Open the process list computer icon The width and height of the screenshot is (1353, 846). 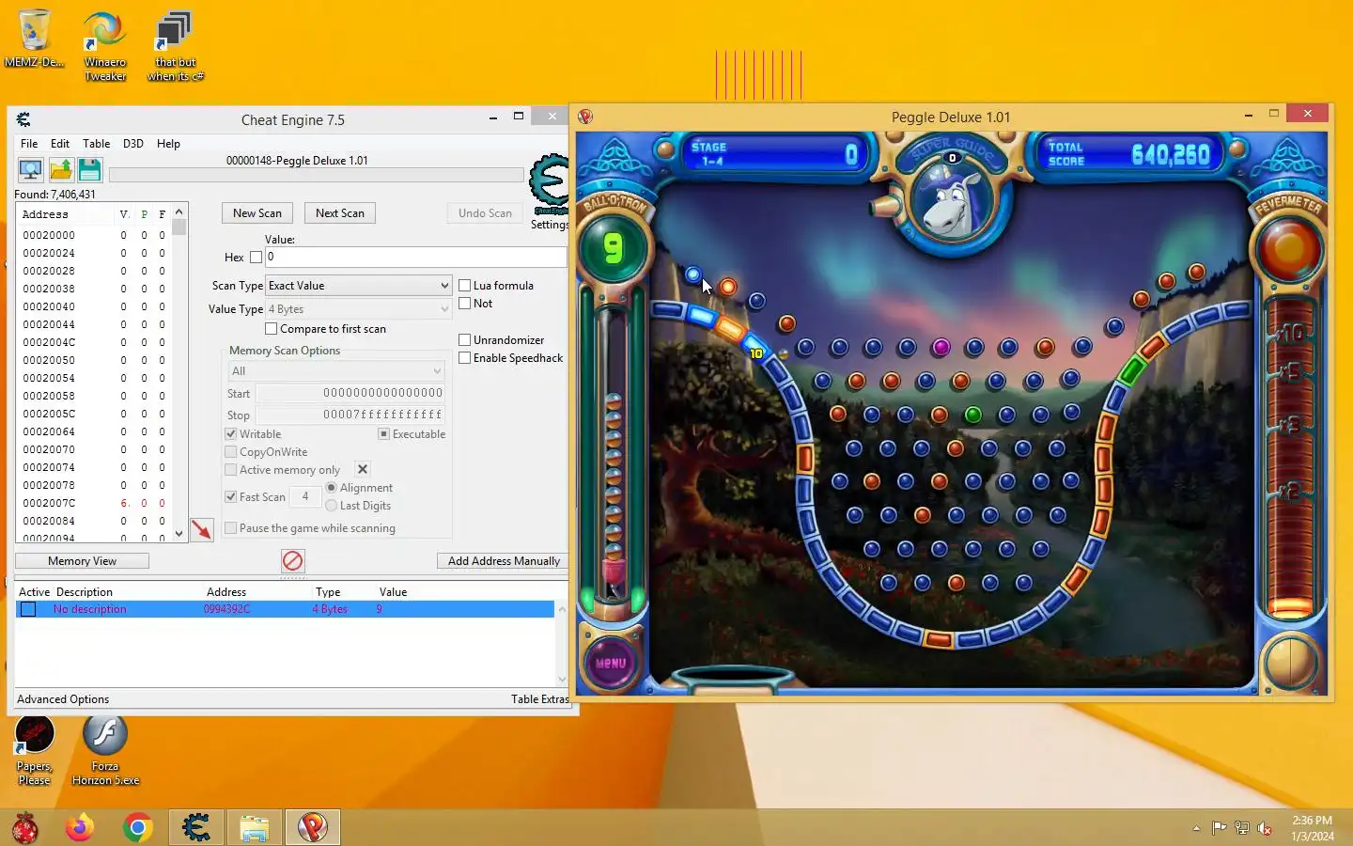click(30, 169)
